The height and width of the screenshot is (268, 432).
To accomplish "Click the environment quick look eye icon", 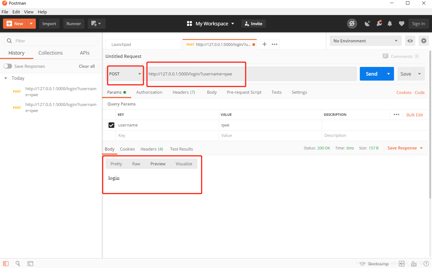I will [x=410, y=41].
